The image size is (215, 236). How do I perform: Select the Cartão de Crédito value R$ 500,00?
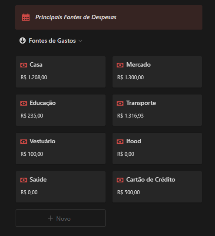click(x=129, y=192)
